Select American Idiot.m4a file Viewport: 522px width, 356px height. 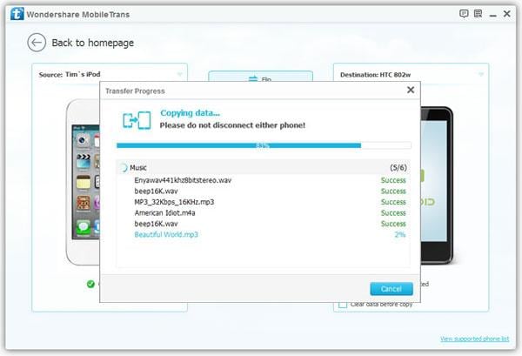[164, 212]
